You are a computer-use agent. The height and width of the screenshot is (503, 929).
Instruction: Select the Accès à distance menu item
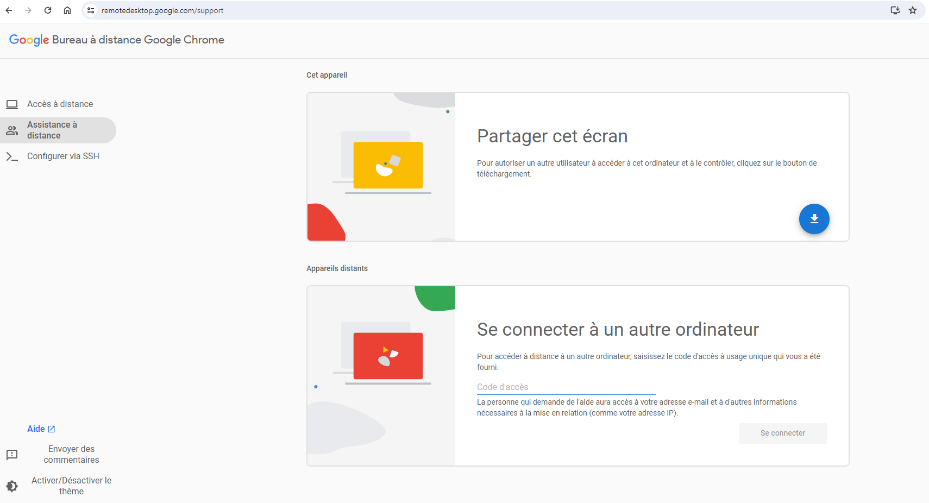click(x=58, y=104)
